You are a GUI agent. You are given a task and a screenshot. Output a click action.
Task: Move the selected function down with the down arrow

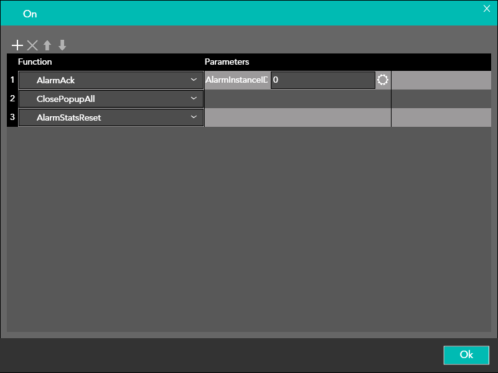pyautogui.click(x=62, y=45)
